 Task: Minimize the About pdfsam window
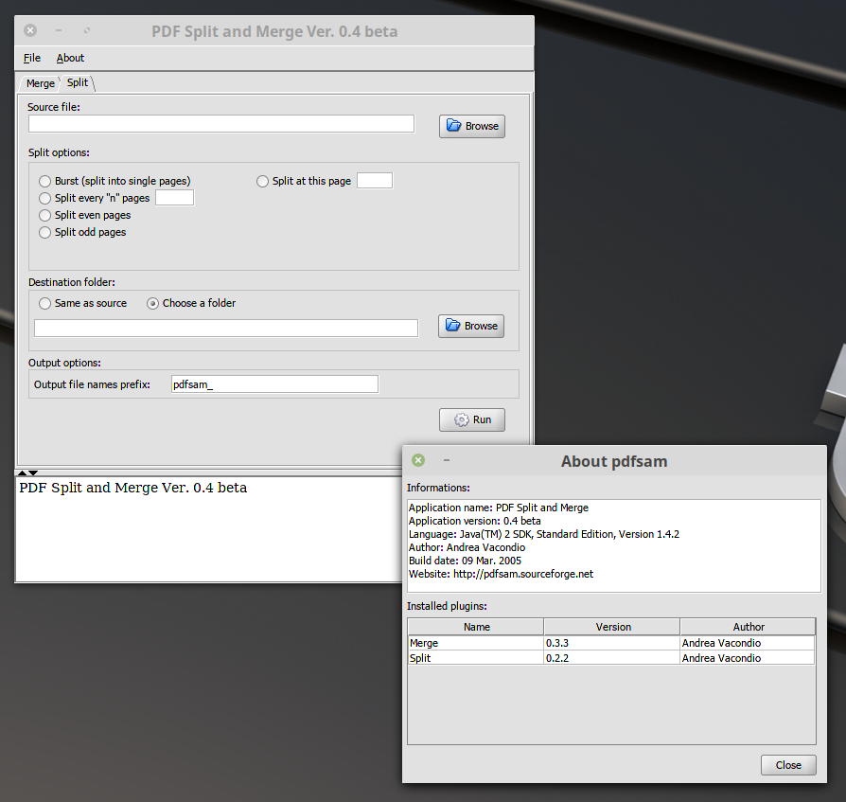(447, 460)
